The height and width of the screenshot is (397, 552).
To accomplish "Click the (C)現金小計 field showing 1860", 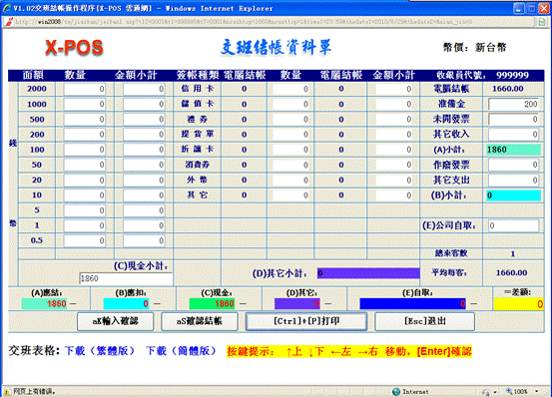I will (126, 278).
